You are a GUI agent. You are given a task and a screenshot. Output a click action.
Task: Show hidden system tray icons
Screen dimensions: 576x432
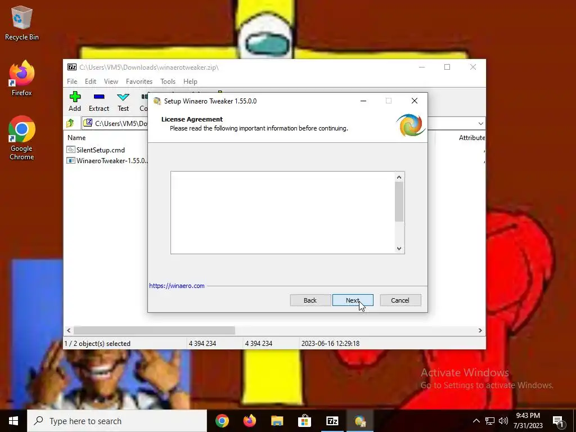(476, 421)
